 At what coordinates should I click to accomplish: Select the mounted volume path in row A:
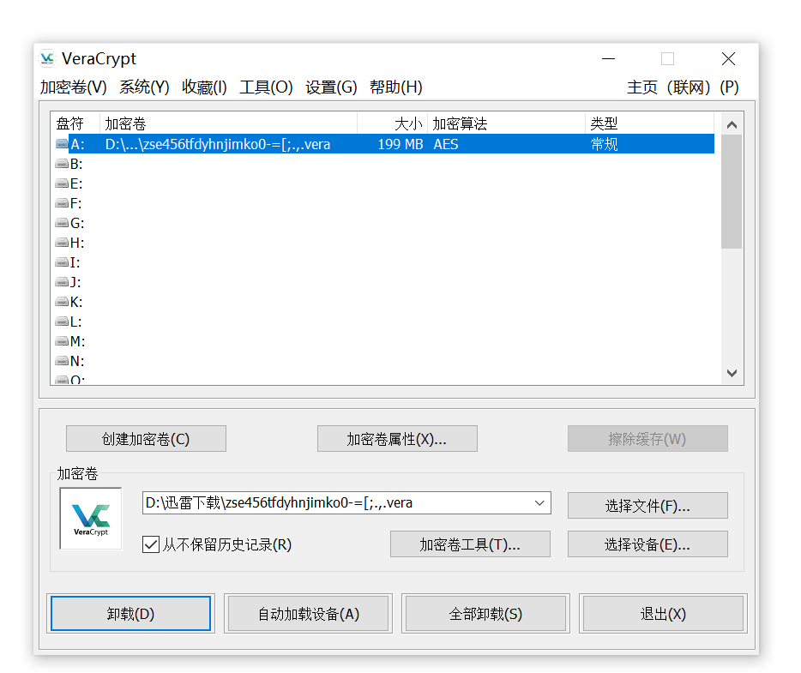pos(218,144)
